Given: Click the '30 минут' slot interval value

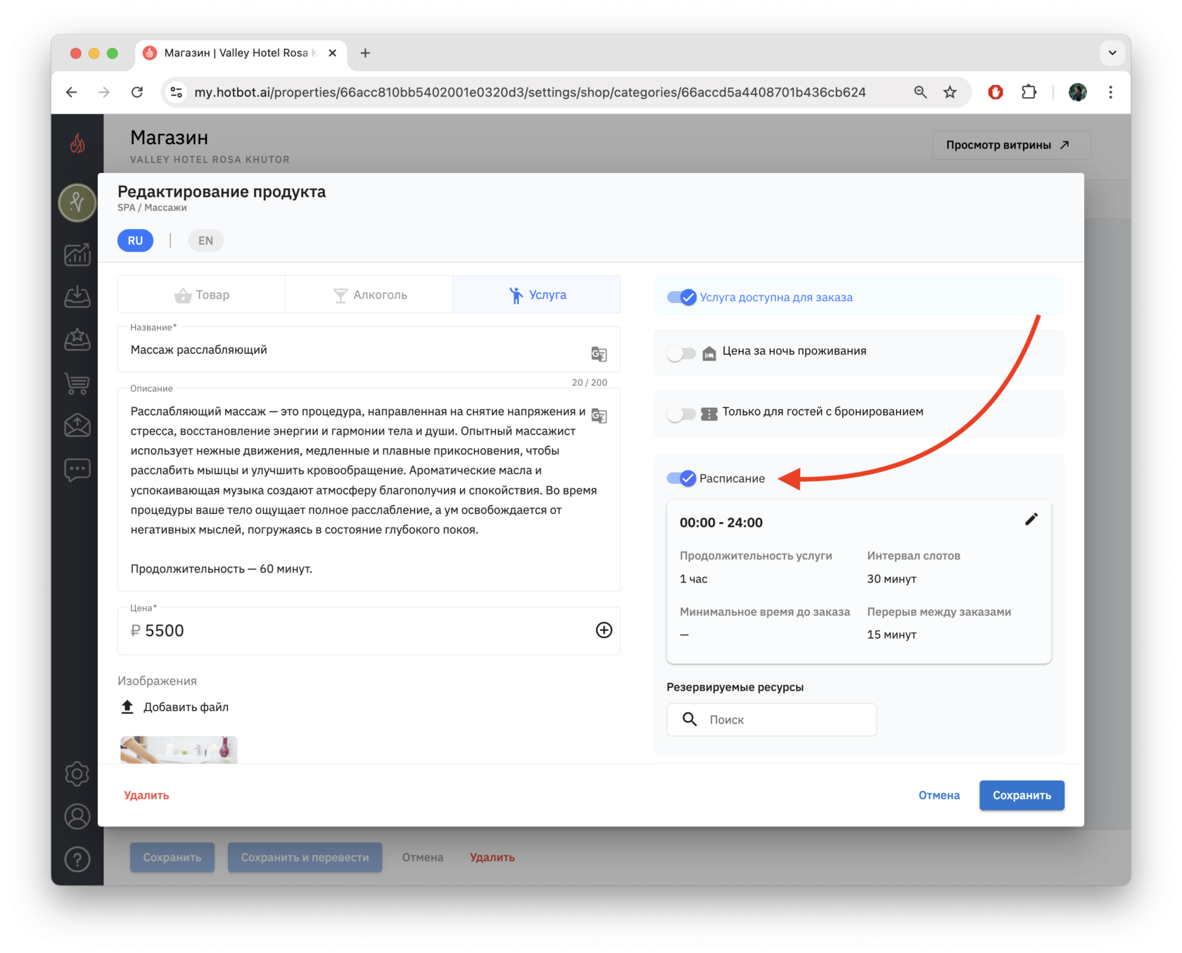Looking at the screenshot, I should [x=891, y=579].
